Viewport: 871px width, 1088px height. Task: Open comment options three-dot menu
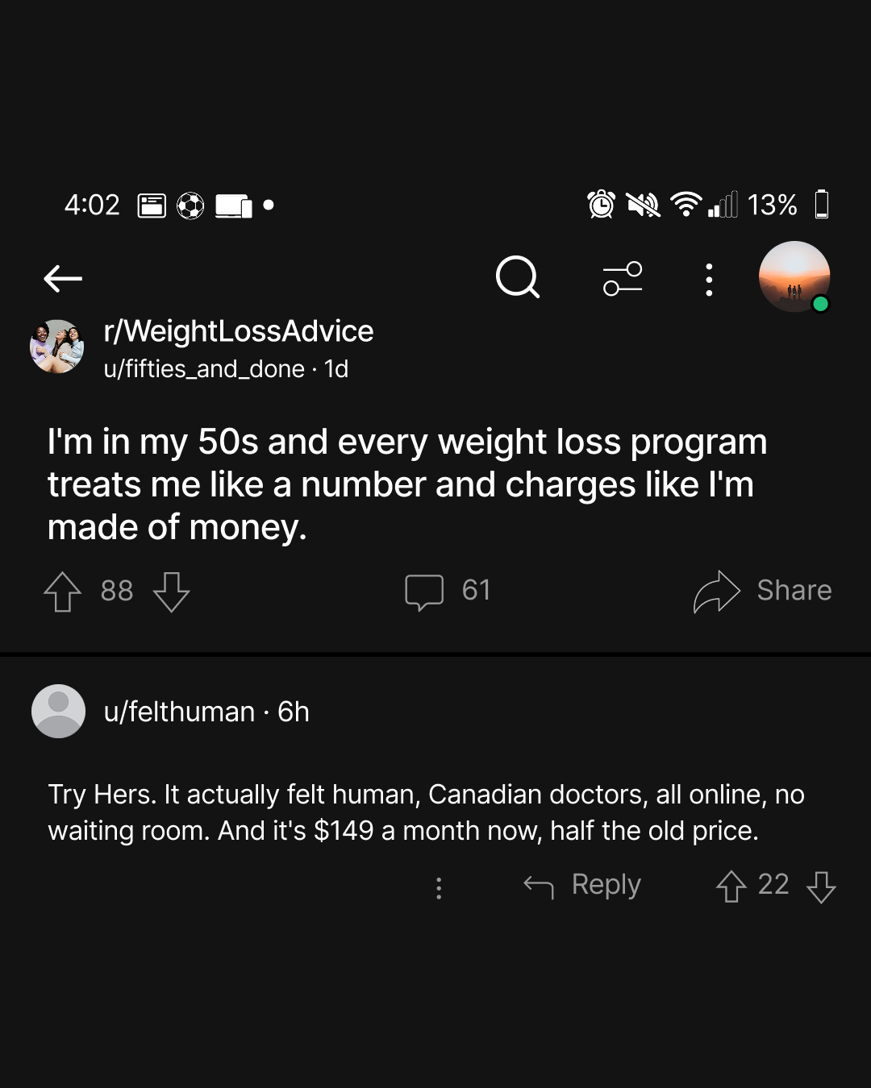tap(439, 887)
